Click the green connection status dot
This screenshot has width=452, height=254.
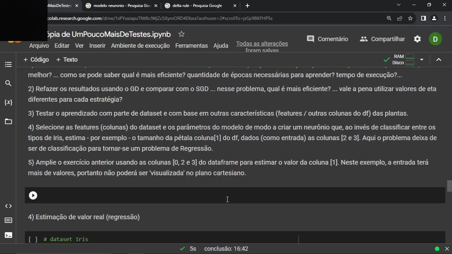(x=437, y=249)
